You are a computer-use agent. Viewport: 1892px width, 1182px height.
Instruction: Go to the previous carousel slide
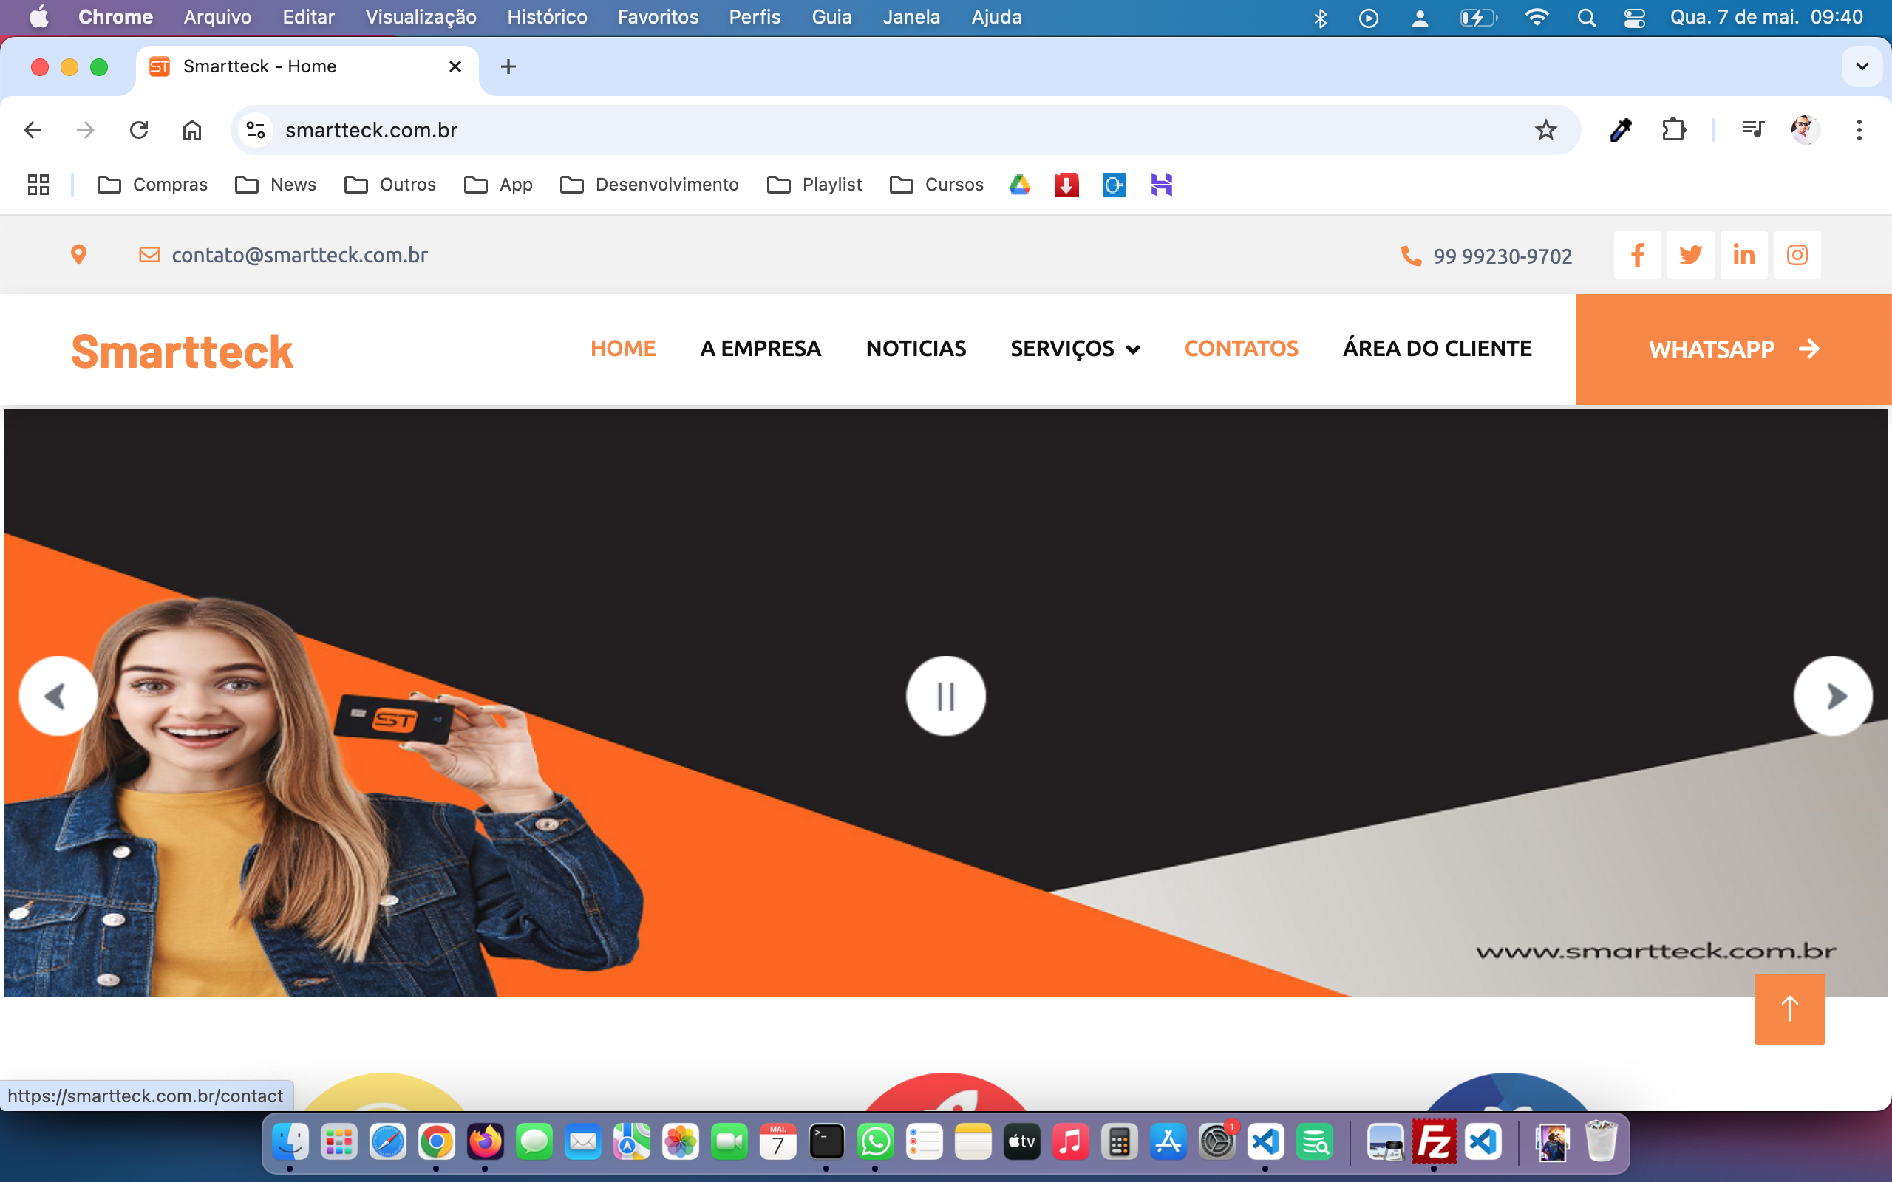[x=58, y=696]
